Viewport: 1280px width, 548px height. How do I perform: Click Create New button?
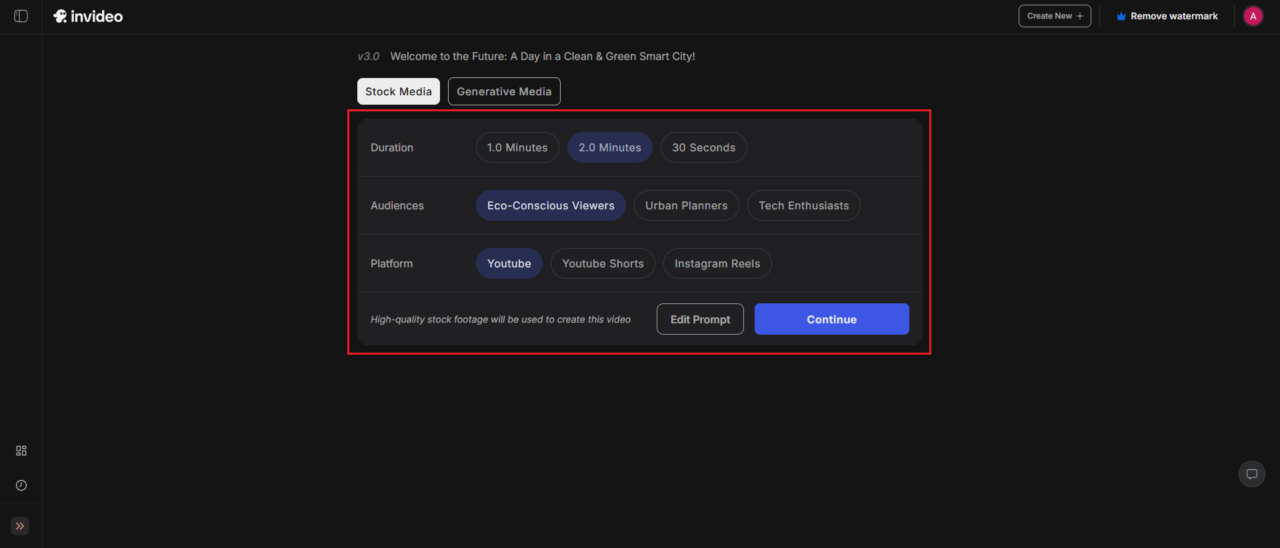[x=1054, y=16]
